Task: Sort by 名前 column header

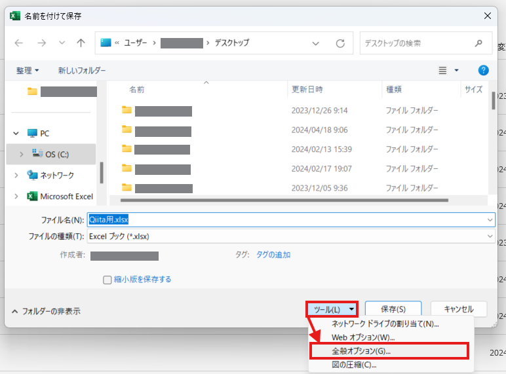Action: coord(137,89)
